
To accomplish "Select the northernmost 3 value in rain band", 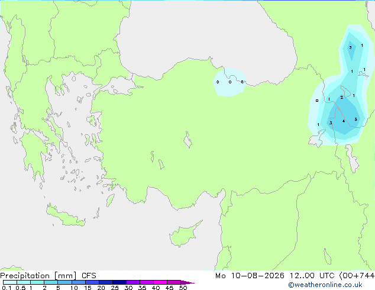I will (x=350, y=47).
